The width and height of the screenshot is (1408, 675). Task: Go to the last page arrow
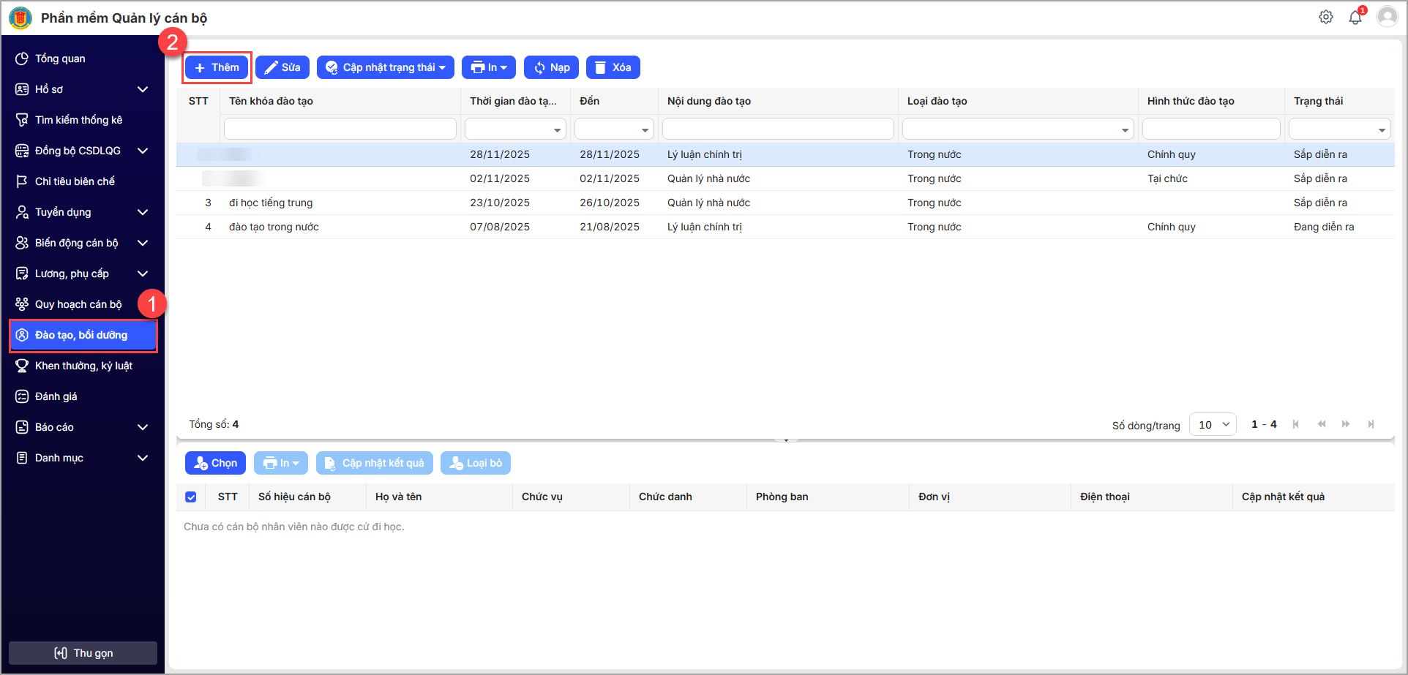(x=1371, y=424)
